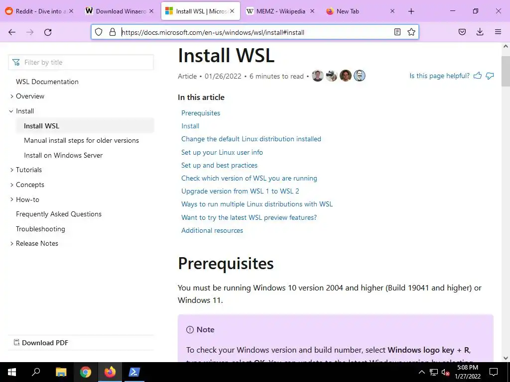Viewport: 510px width, 382px height.
Task: Jump to Change the default Linux distribution
Action: pos(251,139)
